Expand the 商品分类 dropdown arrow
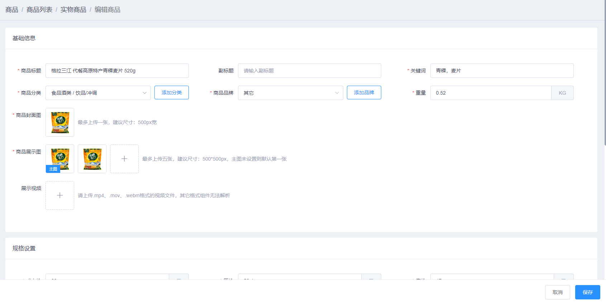 [x=144, y=93]
